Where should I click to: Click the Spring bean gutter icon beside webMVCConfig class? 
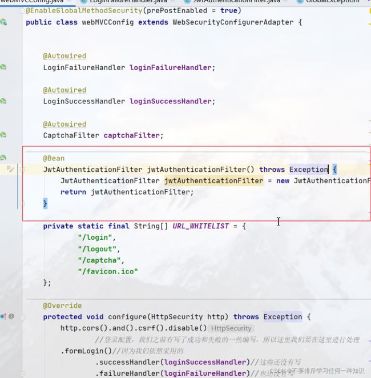[3, 22]
